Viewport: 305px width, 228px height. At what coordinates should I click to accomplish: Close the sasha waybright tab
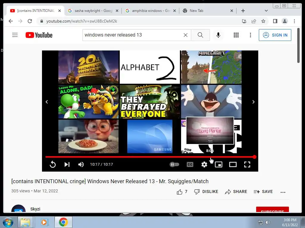click(x=117, y=11)
